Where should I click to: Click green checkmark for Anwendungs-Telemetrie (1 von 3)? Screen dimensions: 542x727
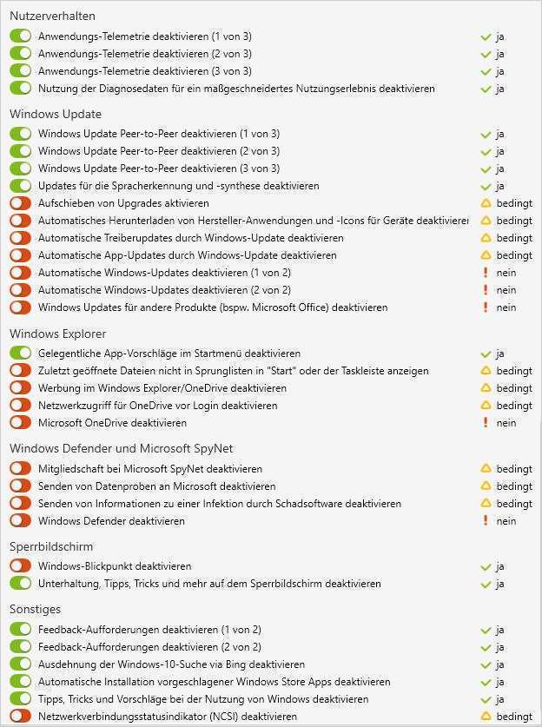tap(486, 36)
